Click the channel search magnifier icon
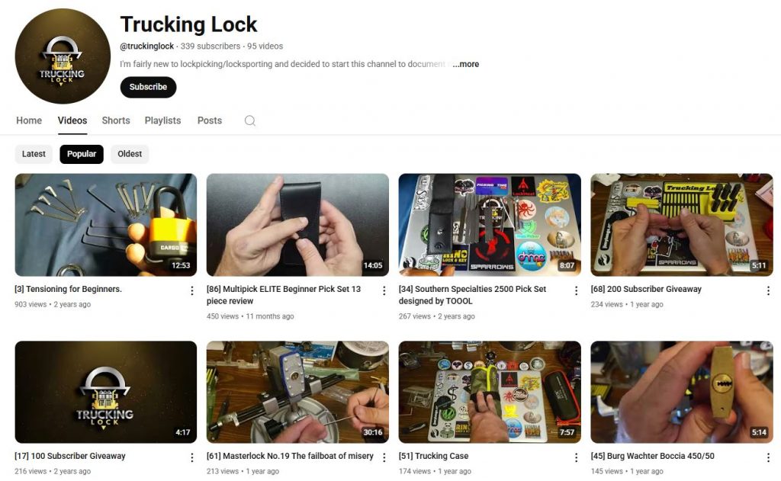The image size is (781, 481). click(250, 121)
